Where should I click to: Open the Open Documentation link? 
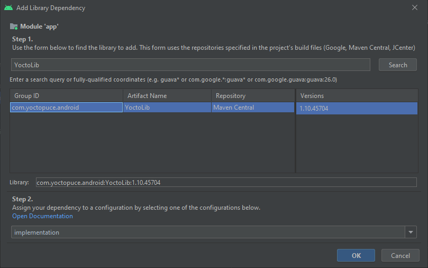42,216
